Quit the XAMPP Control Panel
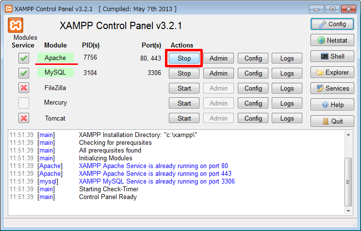 click(332, 121)
